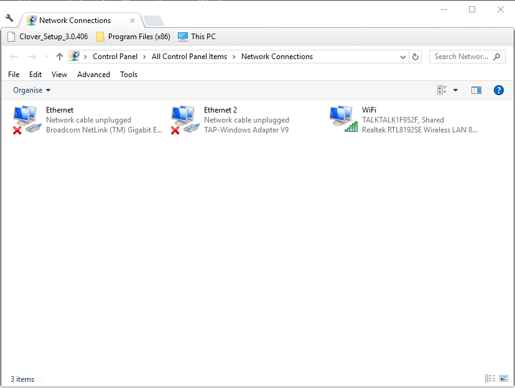Screen dimensions: 515x388
Task: Expand more view options arrow
Action: coord(455,90)
